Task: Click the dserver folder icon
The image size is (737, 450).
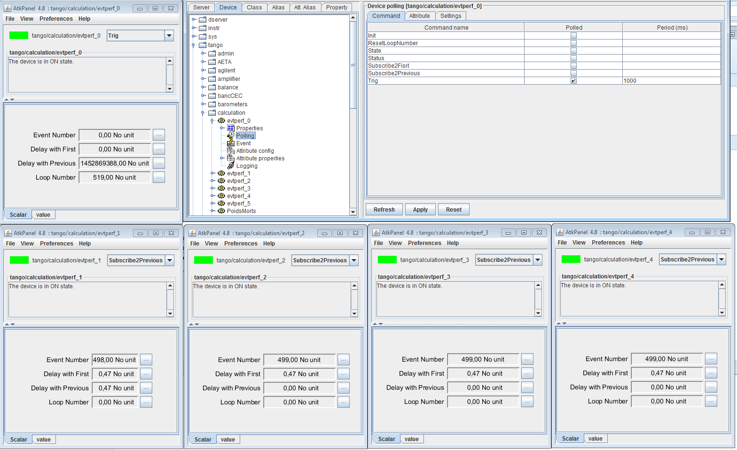Action: pos(203,19)
